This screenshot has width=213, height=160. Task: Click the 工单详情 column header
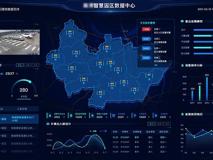(x=22, y=109)
